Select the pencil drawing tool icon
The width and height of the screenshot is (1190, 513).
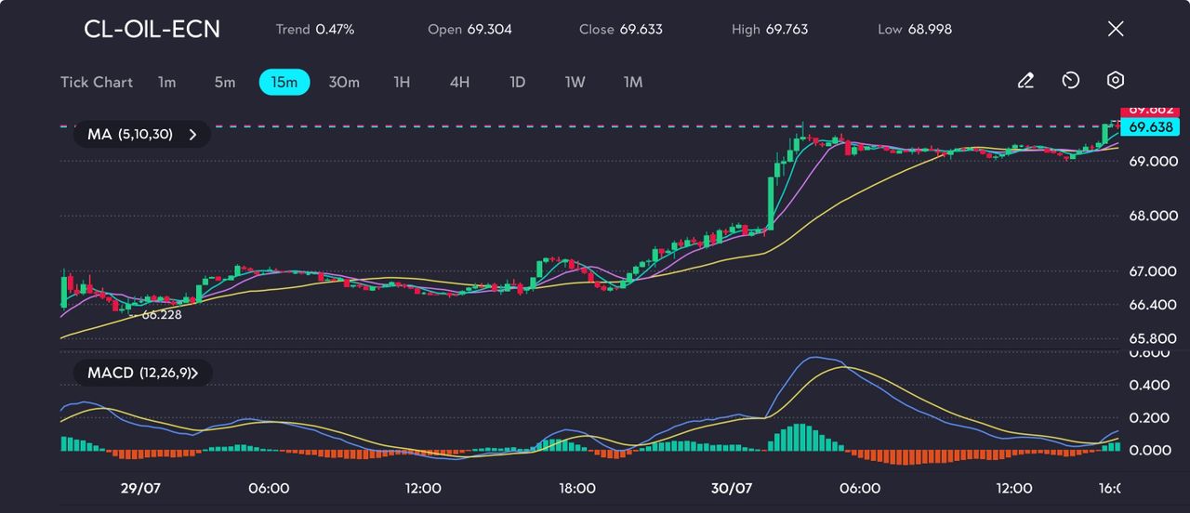click(1025, 82)
